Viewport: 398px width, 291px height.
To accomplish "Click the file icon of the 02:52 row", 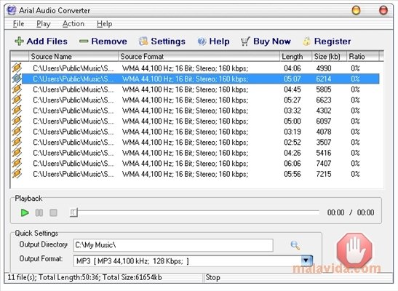I will point(17,142).
